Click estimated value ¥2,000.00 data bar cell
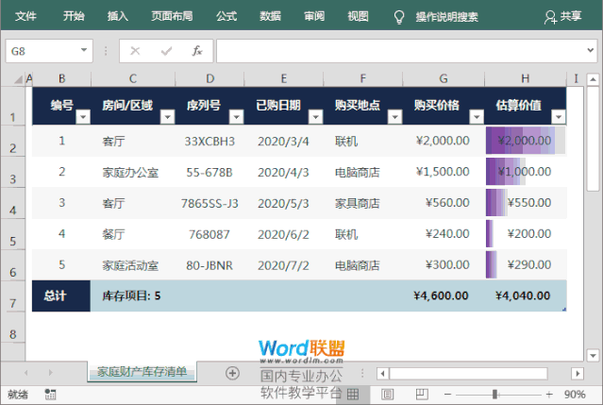 click(526, 141)
